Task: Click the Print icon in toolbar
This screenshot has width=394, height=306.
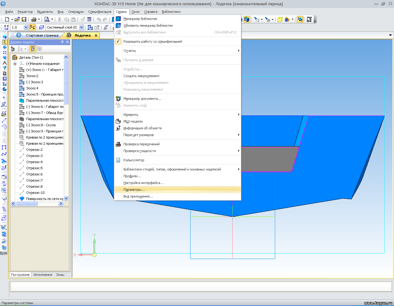Action: tap(34, 19)
